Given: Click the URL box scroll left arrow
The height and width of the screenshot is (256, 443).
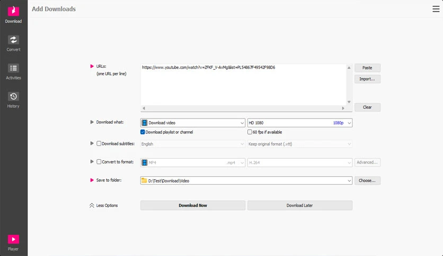Looking at the screenshot, I should click(x=144, y=108).
